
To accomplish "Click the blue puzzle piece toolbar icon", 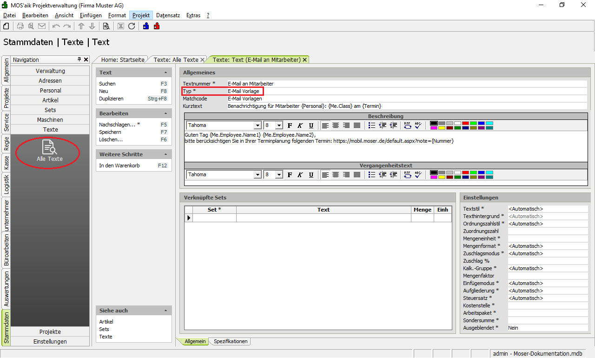I will [146, 26].
